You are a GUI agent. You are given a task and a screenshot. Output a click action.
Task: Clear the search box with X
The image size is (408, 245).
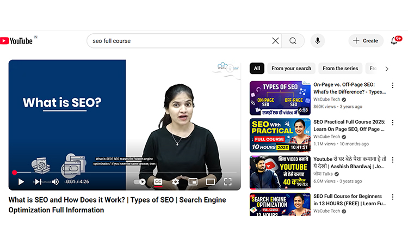coord(275,41)
